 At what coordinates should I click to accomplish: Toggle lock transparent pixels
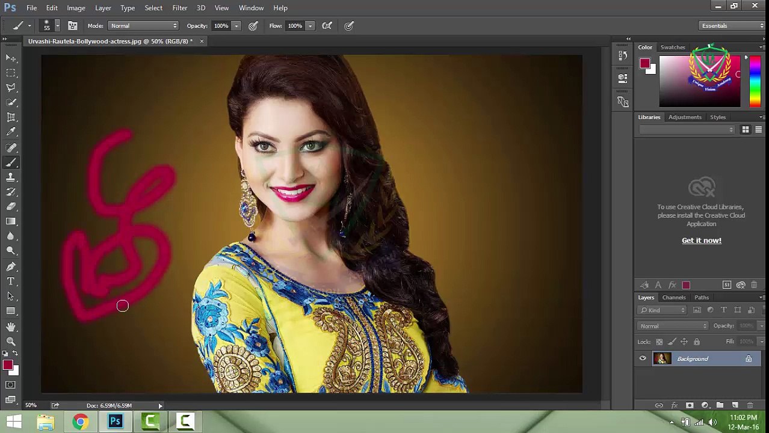pyautogui.click(x=659, y=342)
